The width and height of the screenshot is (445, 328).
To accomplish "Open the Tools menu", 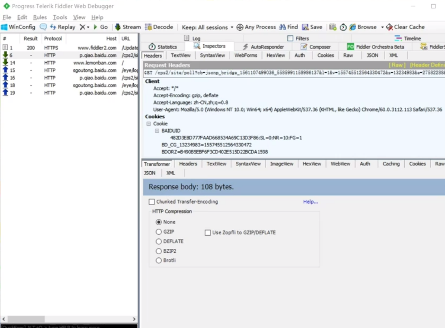I will coord(60,17).
